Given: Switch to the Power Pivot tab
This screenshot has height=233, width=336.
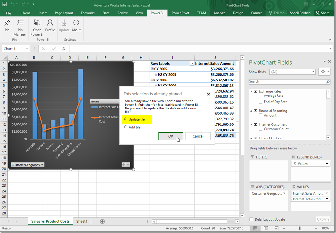Looking at the screenshot, I should click(x=180, y=13).
